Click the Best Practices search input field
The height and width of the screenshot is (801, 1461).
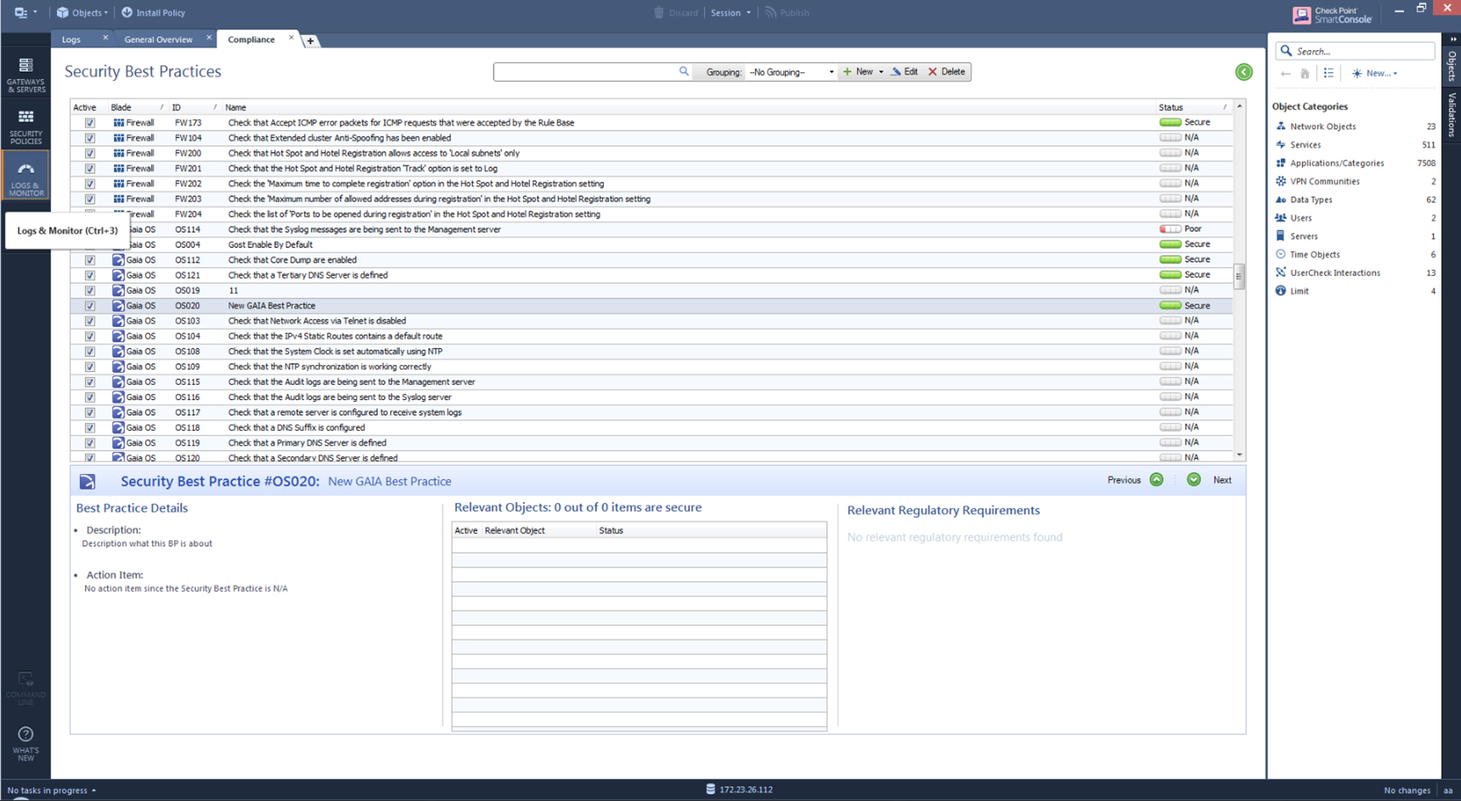(x=585, y=72)
